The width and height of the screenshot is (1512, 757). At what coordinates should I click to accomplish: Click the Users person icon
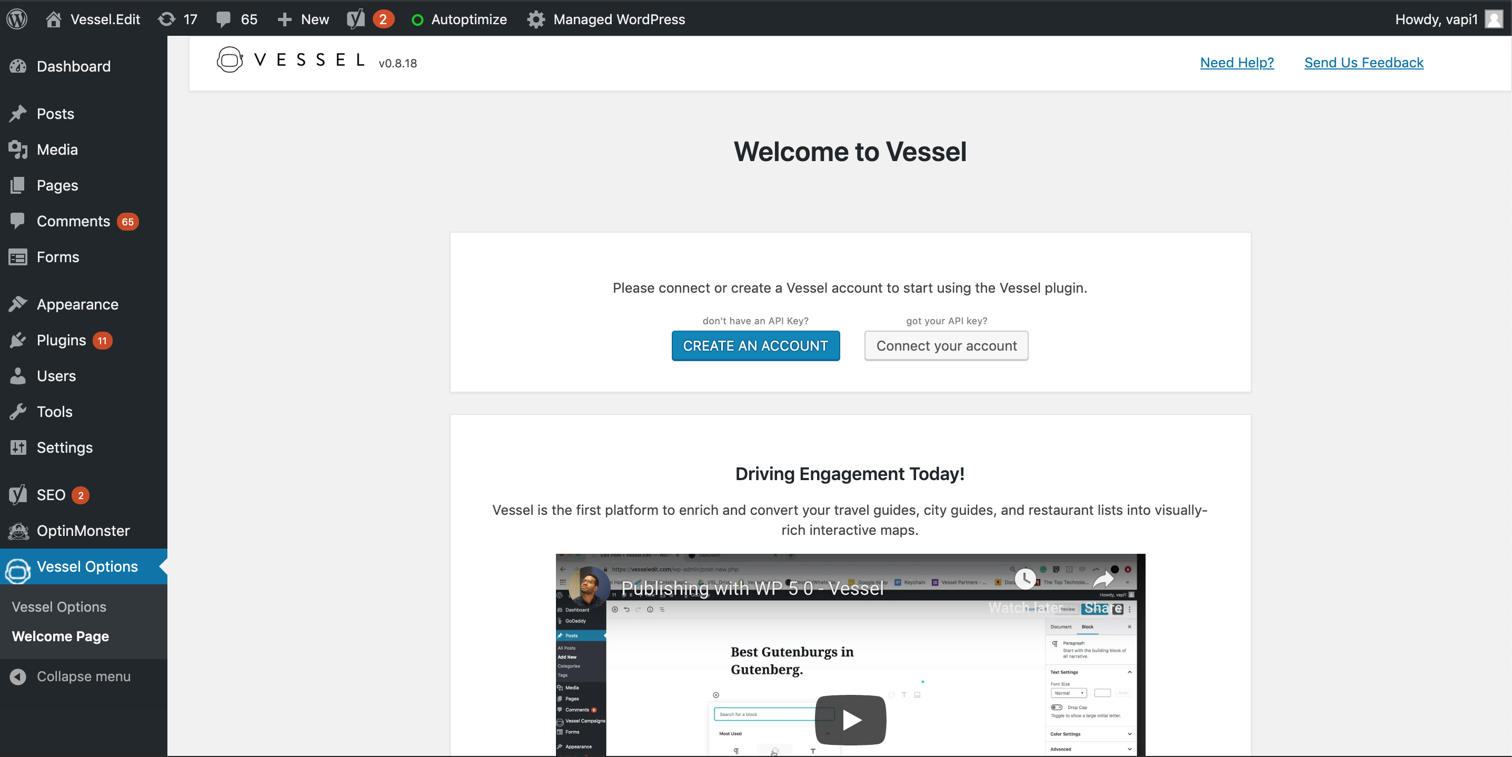[x=17, y=375]
